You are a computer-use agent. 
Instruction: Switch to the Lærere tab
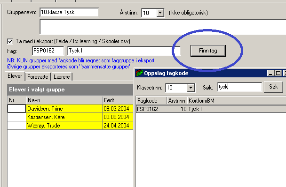pos(62,77)
